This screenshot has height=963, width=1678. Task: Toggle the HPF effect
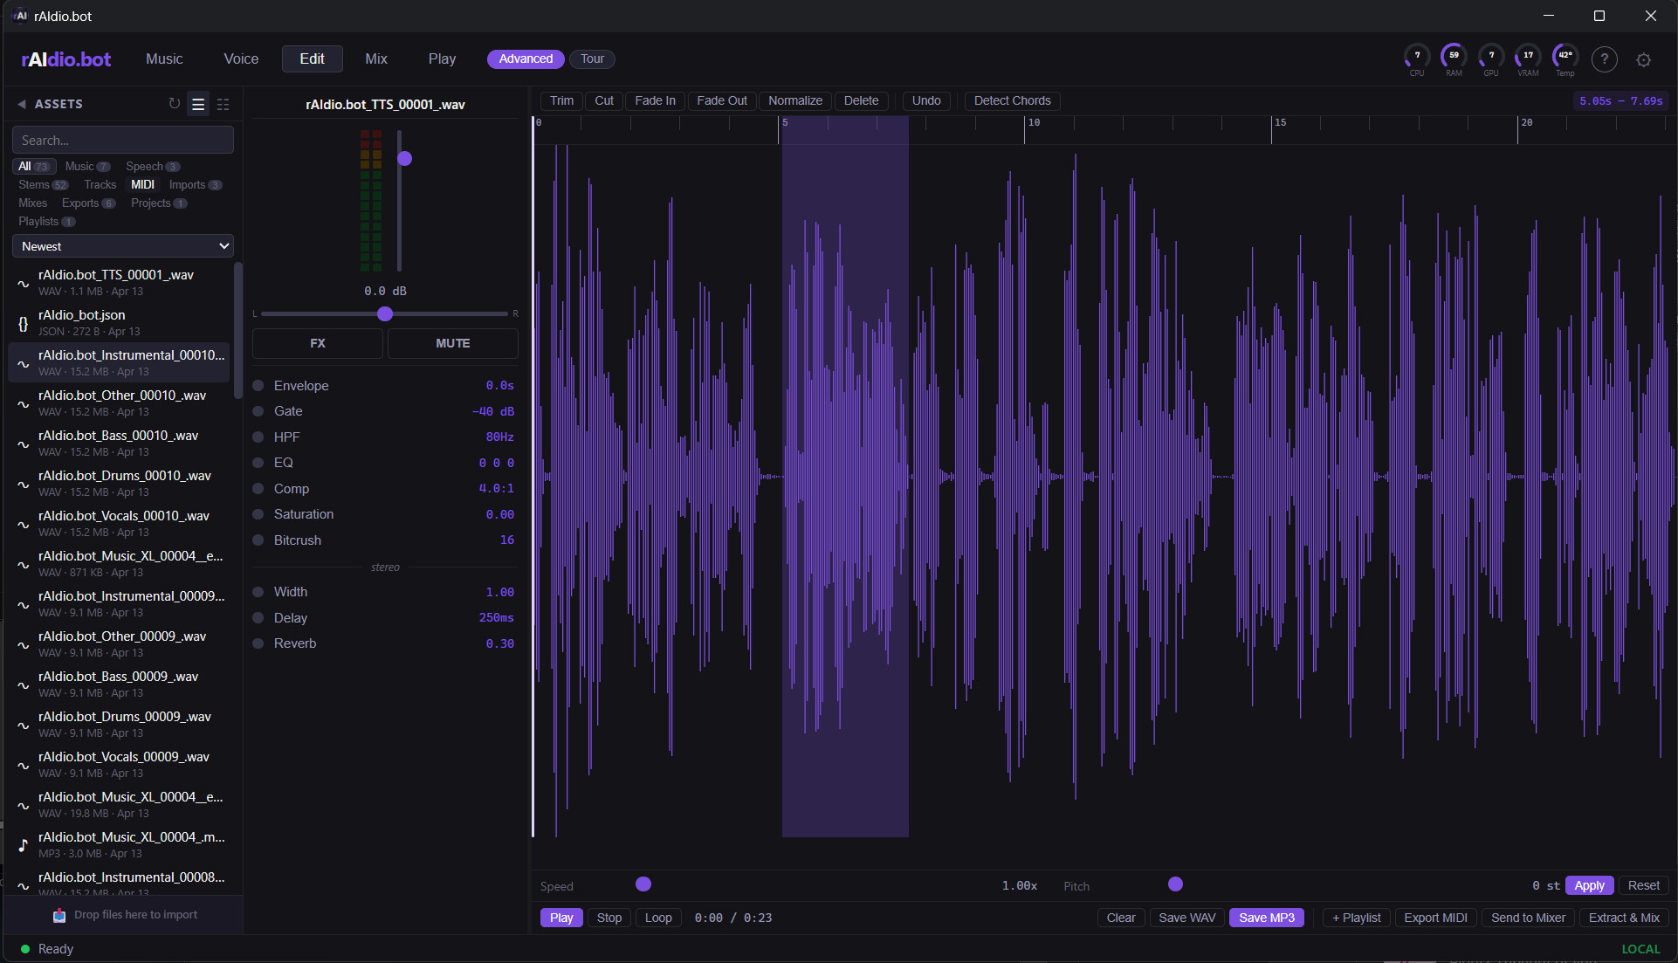[x=258, y=437]
